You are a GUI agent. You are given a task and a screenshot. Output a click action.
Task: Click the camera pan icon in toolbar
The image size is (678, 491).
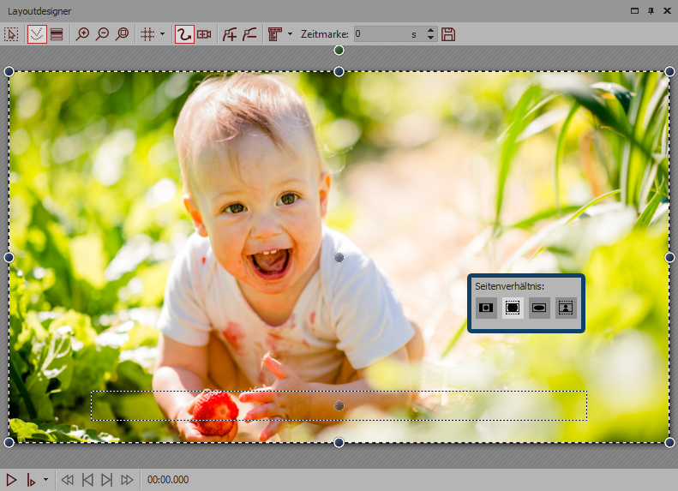(x=205, y=34)
